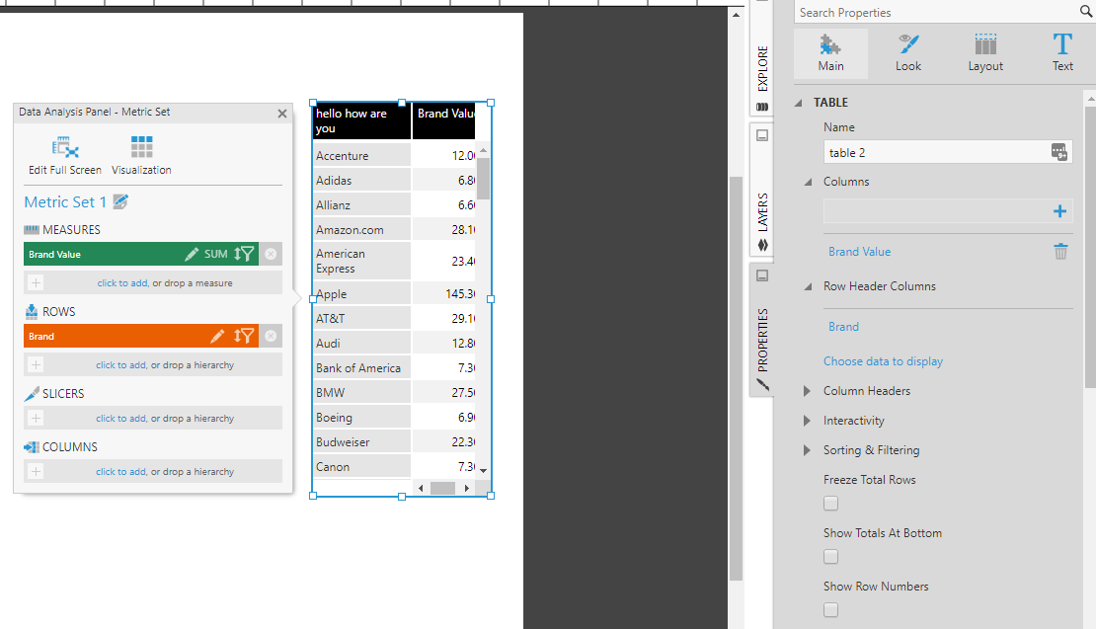Image resolution: width=1096 pixels, height=629 pixels.
Task: Enable the Show Totals At Bottom checkbox
Action: click(x=830, y=556)
